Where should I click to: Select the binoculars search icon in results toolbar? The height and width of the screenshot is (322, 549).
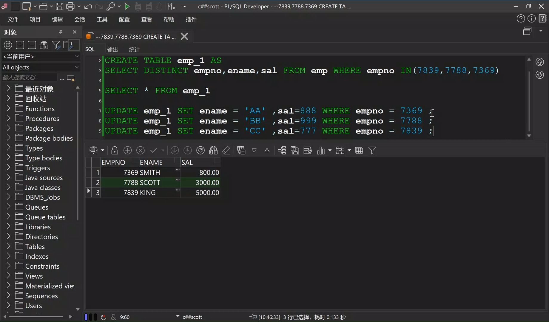click(213, 150)
